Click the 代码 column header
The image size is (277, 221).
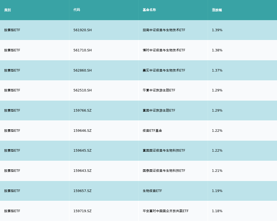coord(77,10)
